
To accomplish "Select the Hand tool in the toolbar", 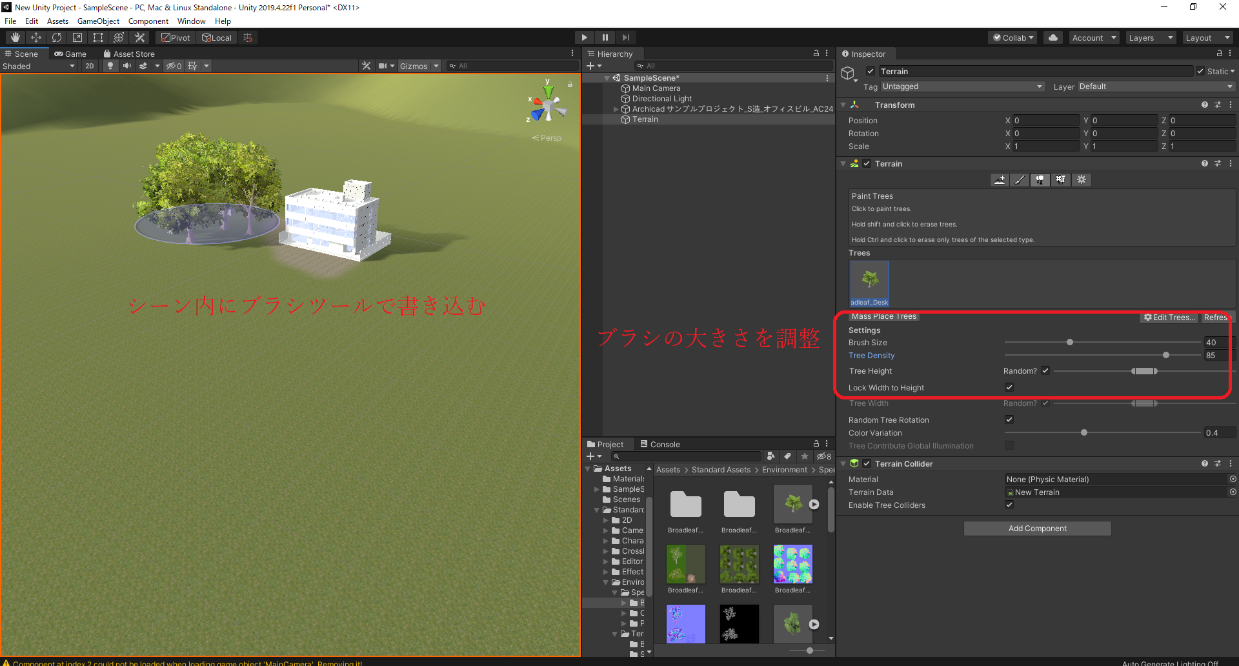I will (x=15, y=37).
